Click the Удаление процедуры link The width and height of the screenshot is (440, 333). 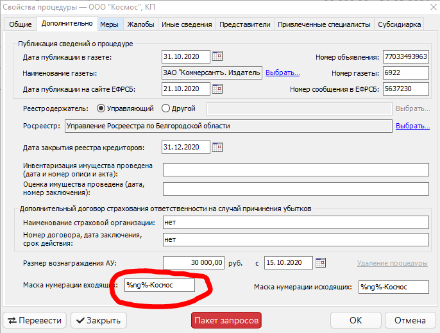[392, 263]
